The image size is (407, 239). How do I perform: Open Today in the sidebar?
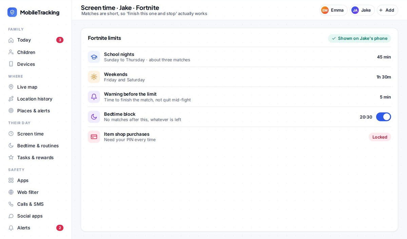pyautogui.click(x=36, y=40)
